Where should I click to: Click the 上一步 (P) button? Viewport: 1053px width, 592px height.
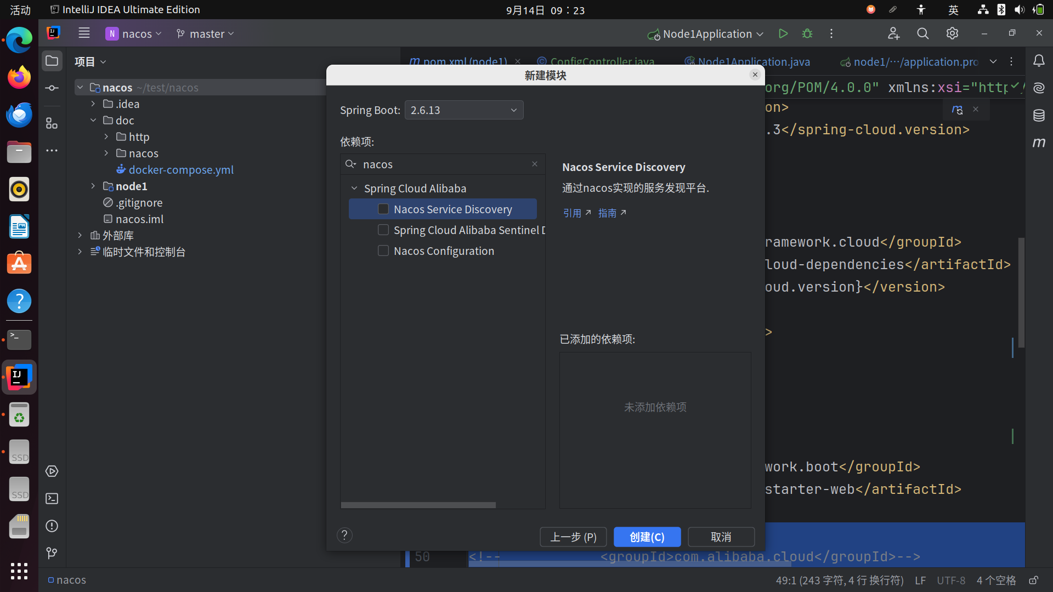click(x=573, y=537)
